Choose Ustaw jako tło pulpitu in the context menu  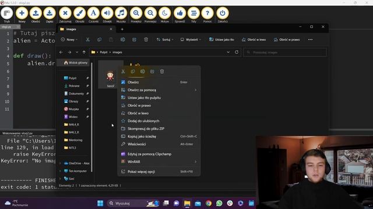point(159,98)
